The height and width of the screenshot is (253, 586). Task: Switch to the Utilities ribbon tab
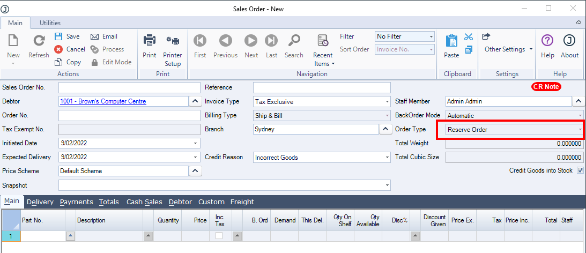click(x=50, y=23)
